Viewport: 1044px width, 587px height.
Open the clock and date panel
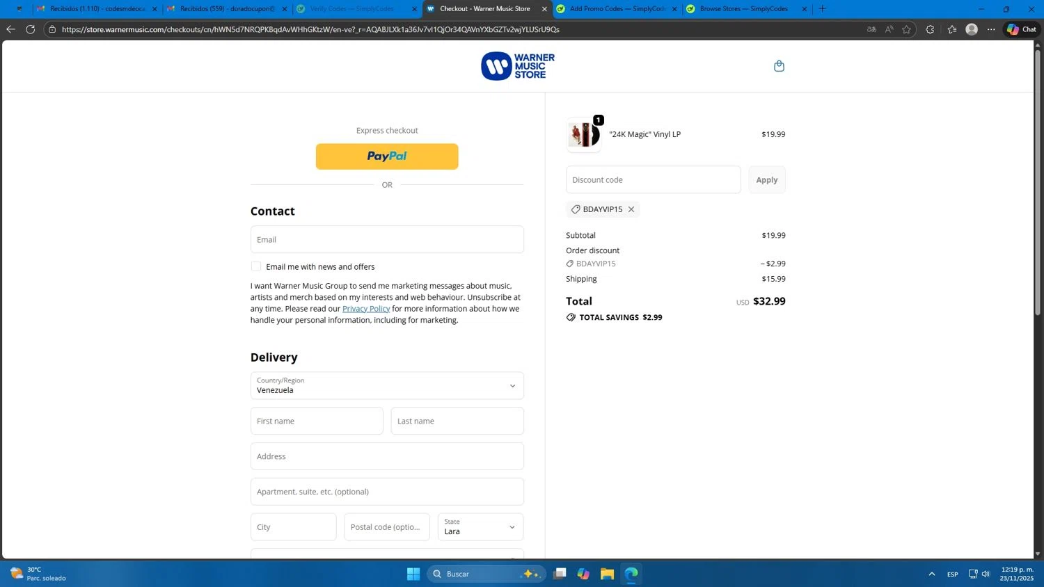[1016, 574]
